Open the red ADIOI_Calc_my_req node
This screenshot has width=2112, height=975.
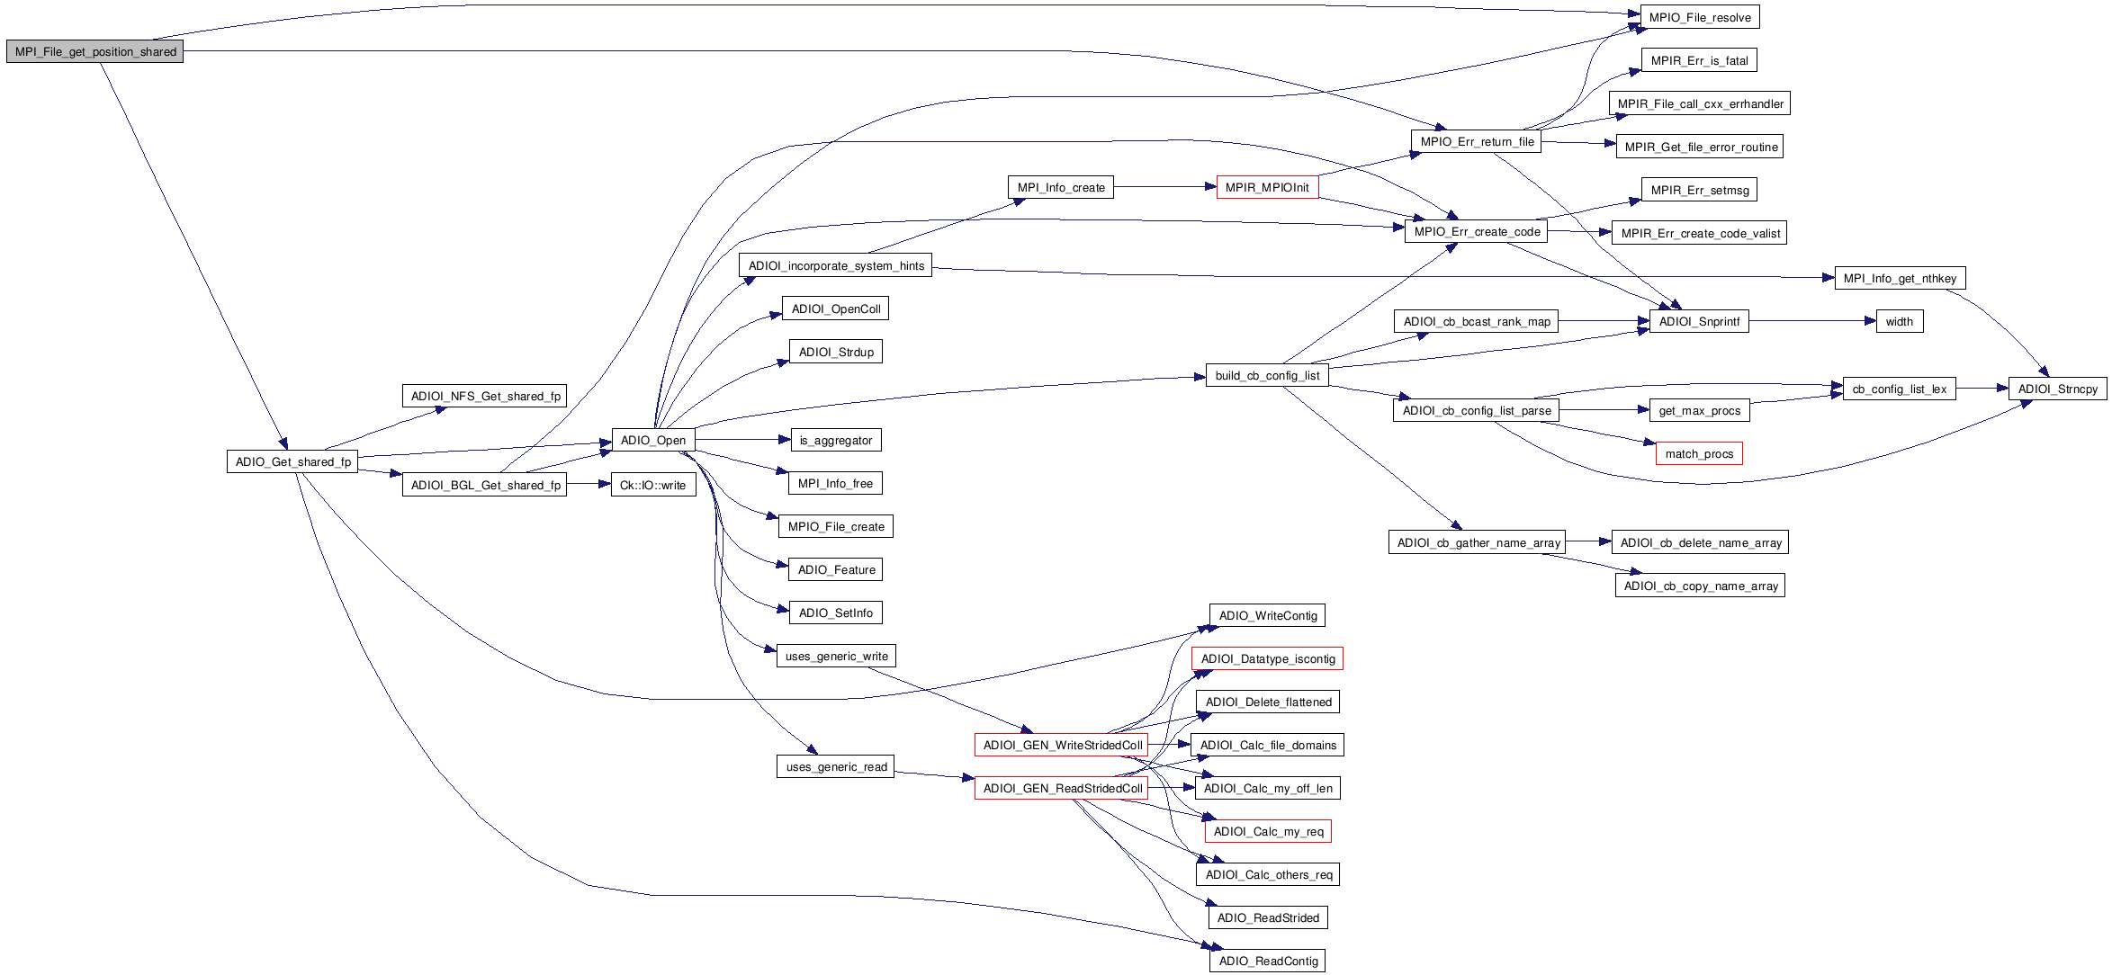1267,832
